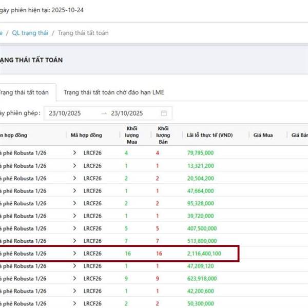Select LRCF26 code in the highlighted row
This screenshot has width=308, height=308.
point(93,254)
